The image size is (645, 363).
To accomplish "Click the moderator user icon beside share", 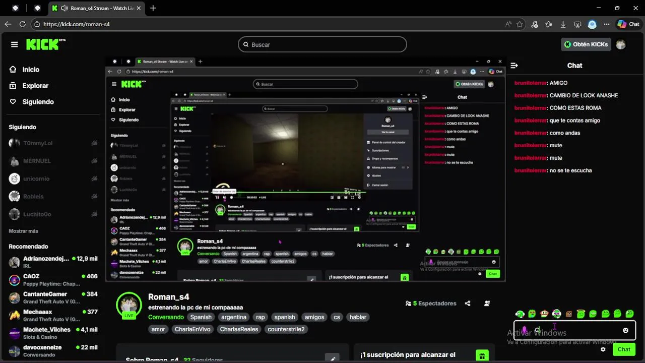I will click(x=487, y=304).
